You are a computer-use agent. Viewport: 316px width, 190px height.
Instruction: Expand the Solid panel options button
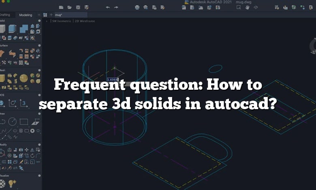(x=39, y=21)
